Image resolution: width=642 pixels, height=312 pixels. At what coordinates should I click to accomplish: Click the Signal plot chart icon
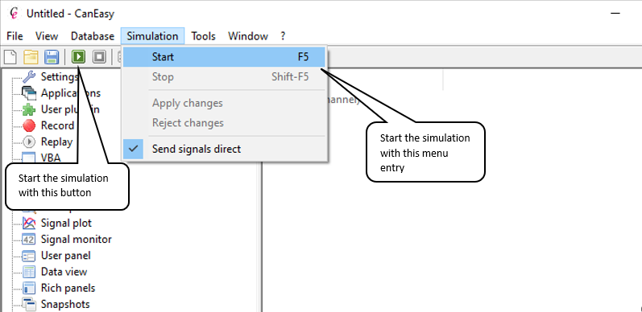point(29,224)
